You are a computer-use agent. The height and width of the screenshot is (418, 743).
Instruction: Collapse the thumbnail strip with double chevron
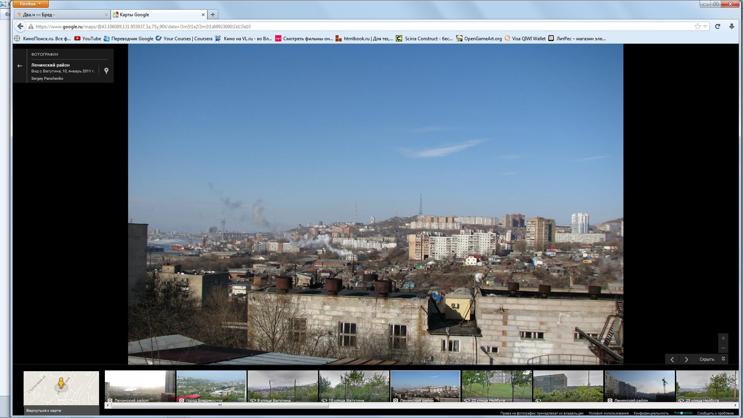pyautogui.click(x=723, y=359)
